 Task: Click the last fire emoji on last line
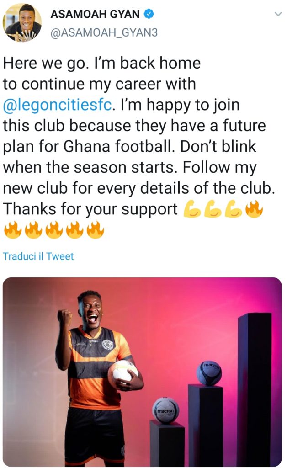[x=96, y=230]
